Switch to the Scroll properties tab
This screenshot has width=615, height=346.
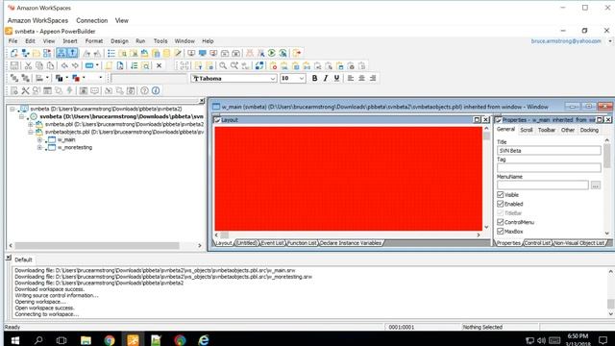(527, 130)
